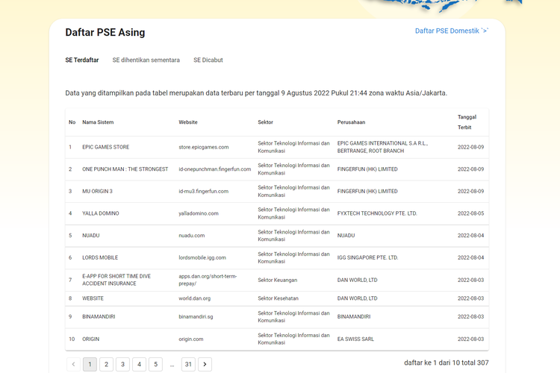Click FYXTECH TECHNOLOGY PTE. LTD. company cell

(x=377, y=213)
